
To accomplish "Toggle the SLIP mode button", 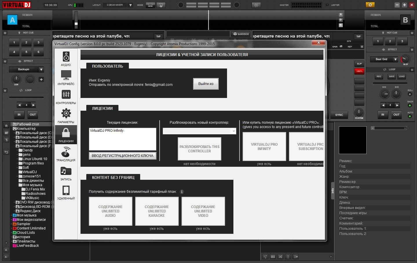I will click(359, 64).
